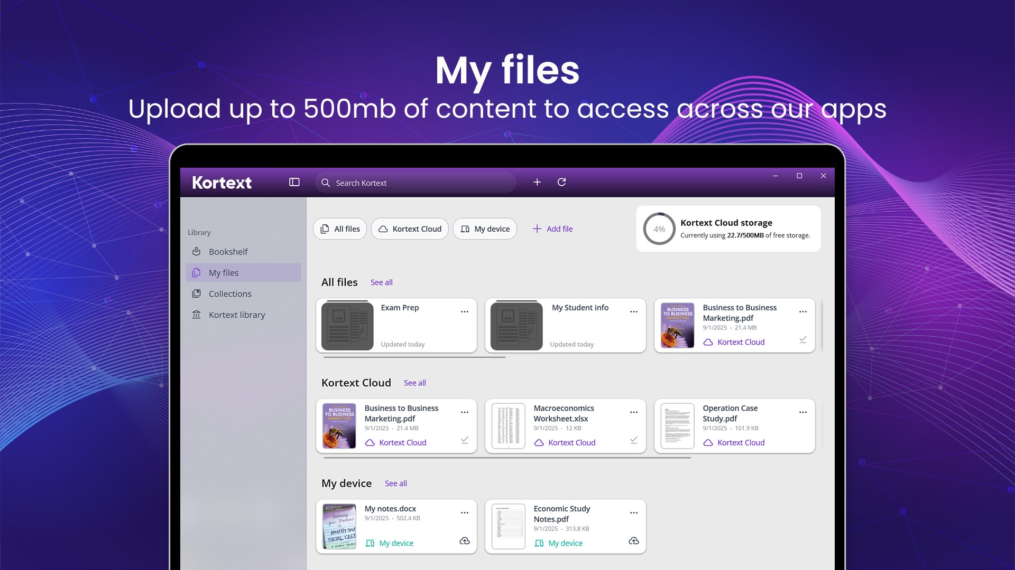Select the Kortext library icon in the sidebar
Image resolution: width=1015 pixels, height=570 pixels.
[x=196, y=315]
